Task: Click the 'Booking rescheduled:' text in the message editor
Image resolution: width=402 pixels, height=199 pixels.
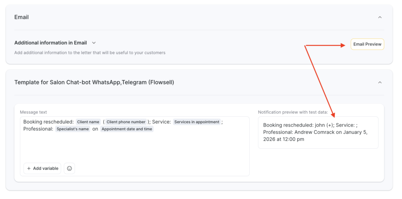Action: [x=48, y=122]
